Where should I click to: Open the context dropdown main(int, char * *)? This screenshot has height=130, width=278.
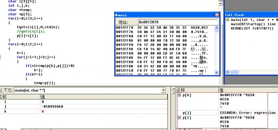(x=163, y=90)
